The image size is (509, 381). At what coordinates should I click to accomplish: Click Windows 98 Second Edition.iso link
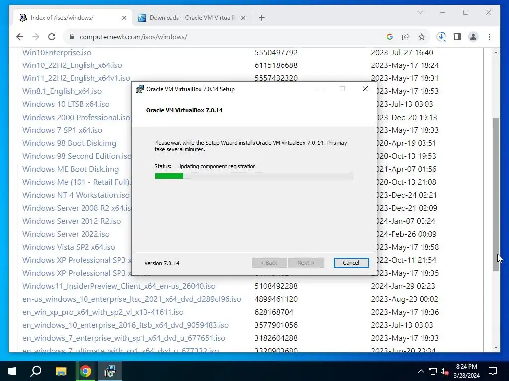77,156
